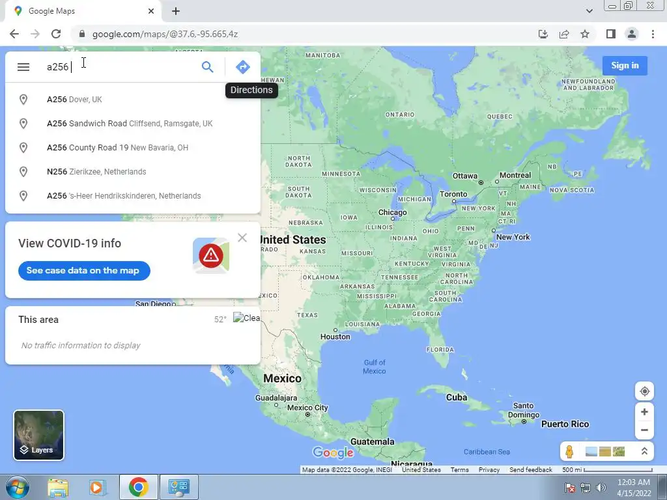Click the search magnifier icon

click(207, 67)
